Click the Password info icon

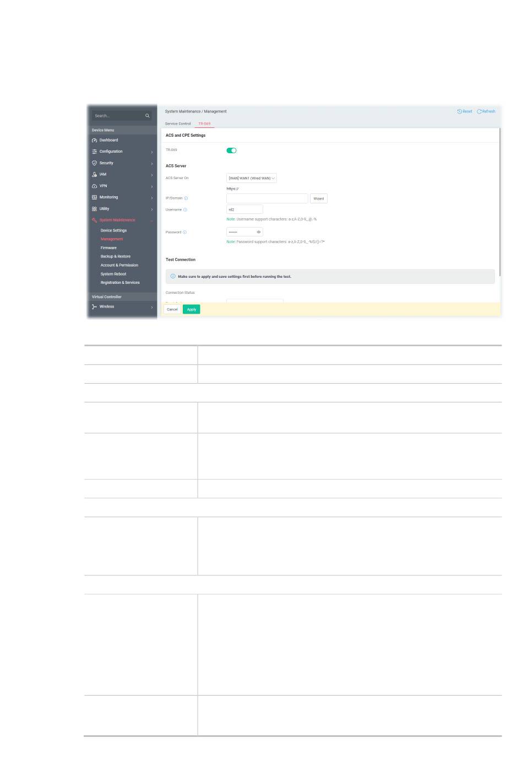point(184,232)
